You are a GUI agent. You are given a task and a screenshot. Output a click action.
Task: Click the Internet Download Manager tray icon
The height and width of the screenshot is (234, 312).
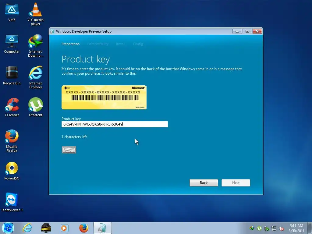coord(252,228)
